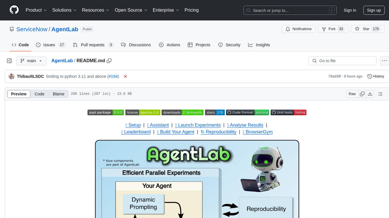Click the Sign up button
The width and height of the screenshot is (389, 218).
click(x=374, y=10)
